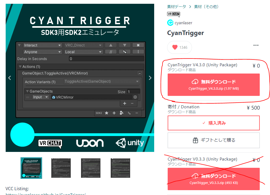Download CyanTrigger_V0.3.3.zip for free
Screen dimensions: 270x195
coord(214,179)
